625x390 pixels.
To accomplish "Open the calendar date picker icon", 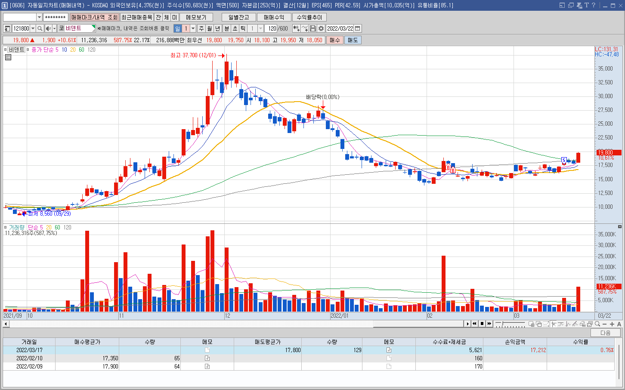I will 358,28.
